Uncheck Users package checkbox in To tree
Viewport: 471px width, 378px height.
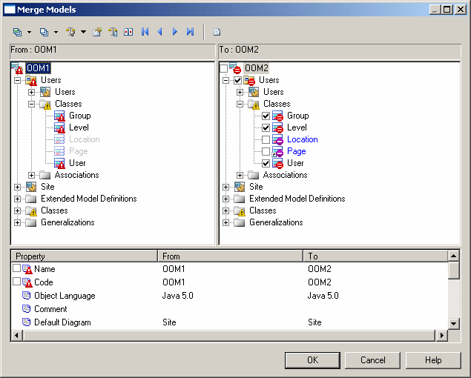coord(237,80)
